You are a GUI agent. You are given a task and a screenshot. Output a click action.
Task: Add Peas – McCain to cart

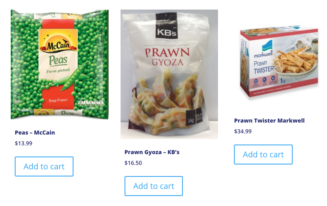click(x=44, y=166)
